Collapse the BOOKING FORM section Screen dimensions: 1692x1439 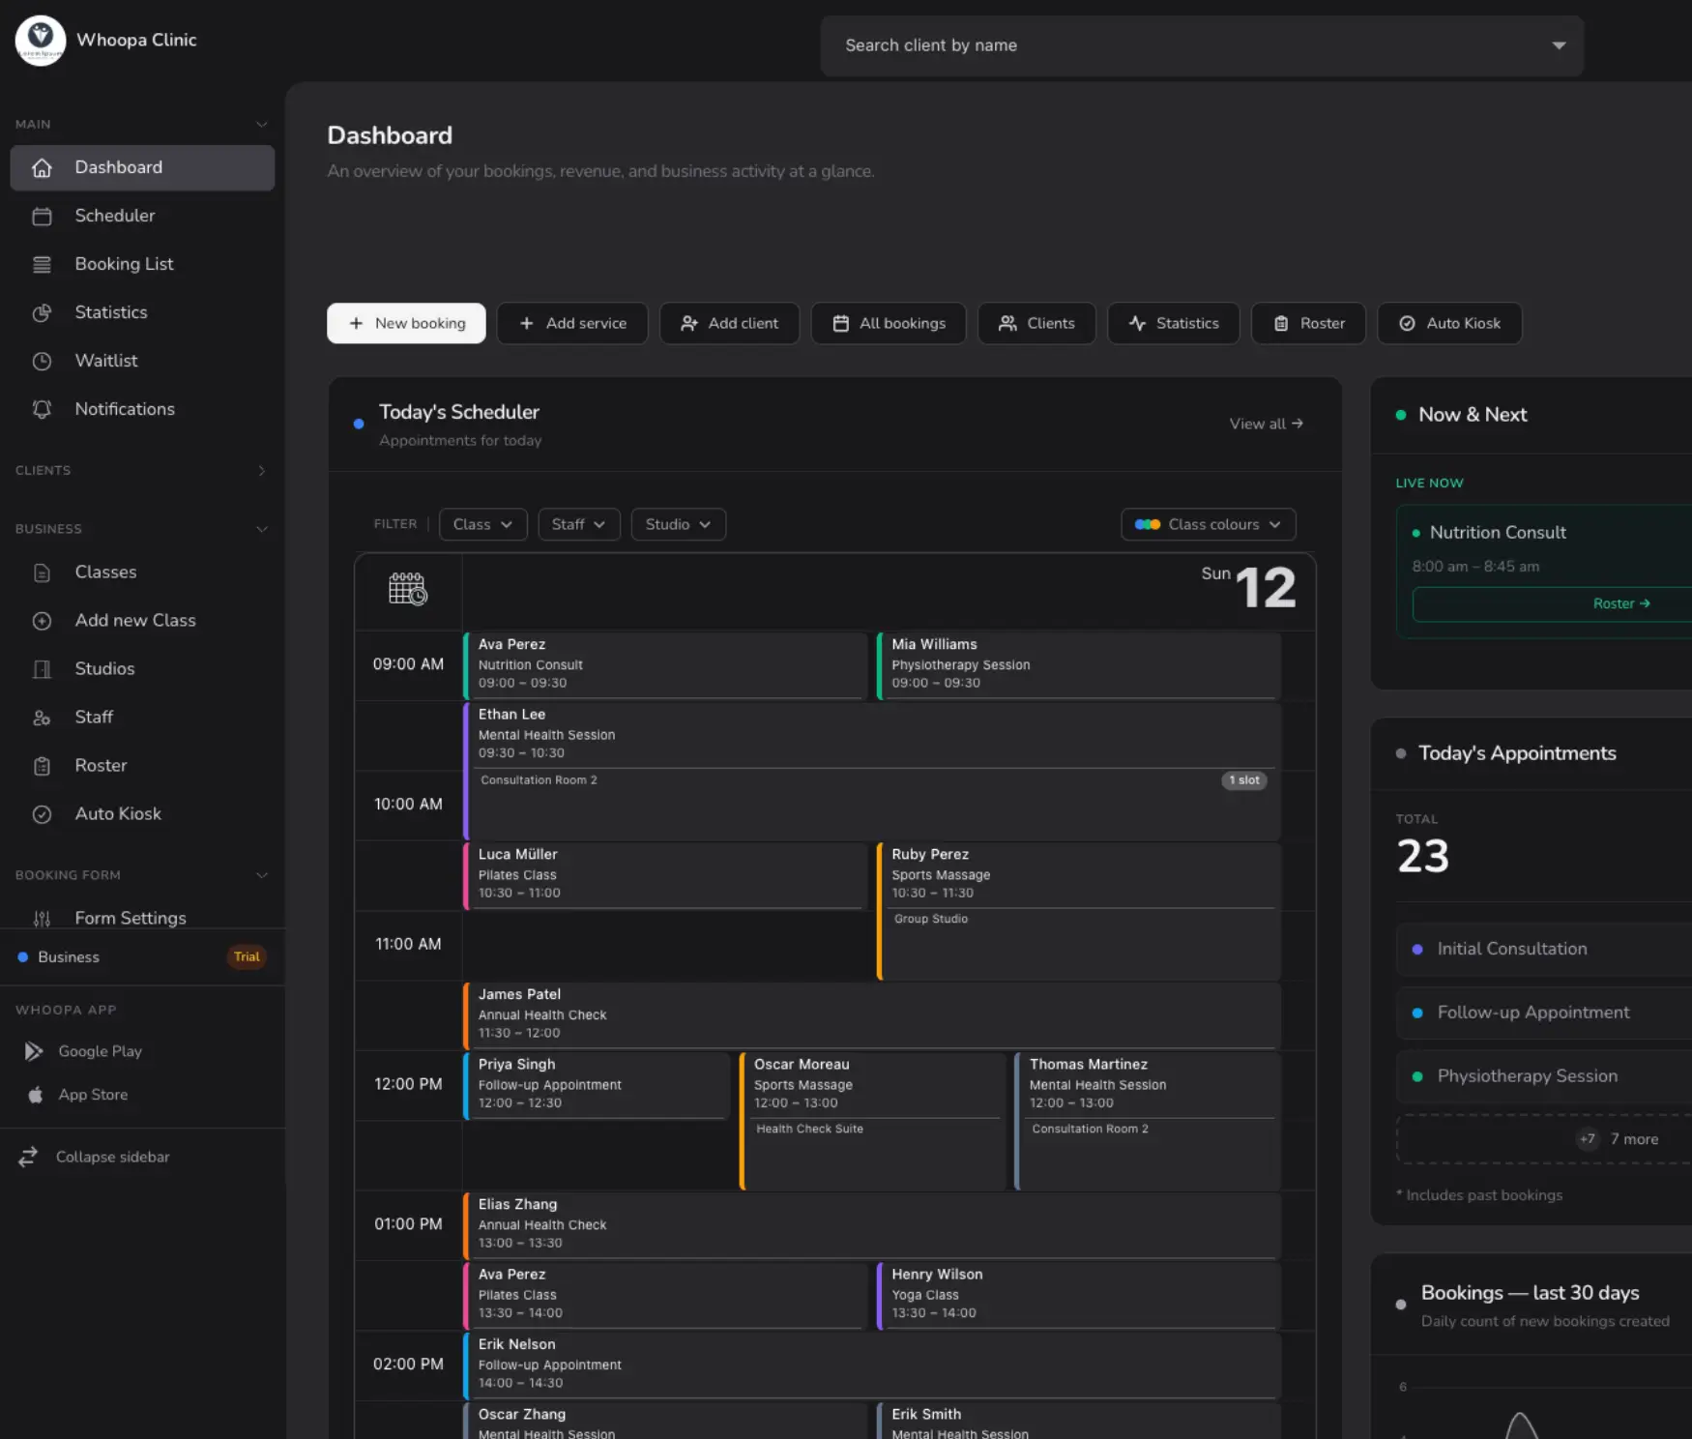click(261, 875)
